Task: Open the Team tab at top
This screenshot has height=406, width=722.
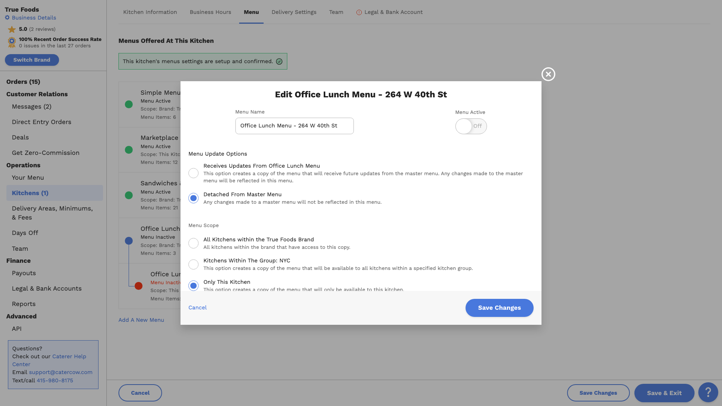Action: [336, 12]
